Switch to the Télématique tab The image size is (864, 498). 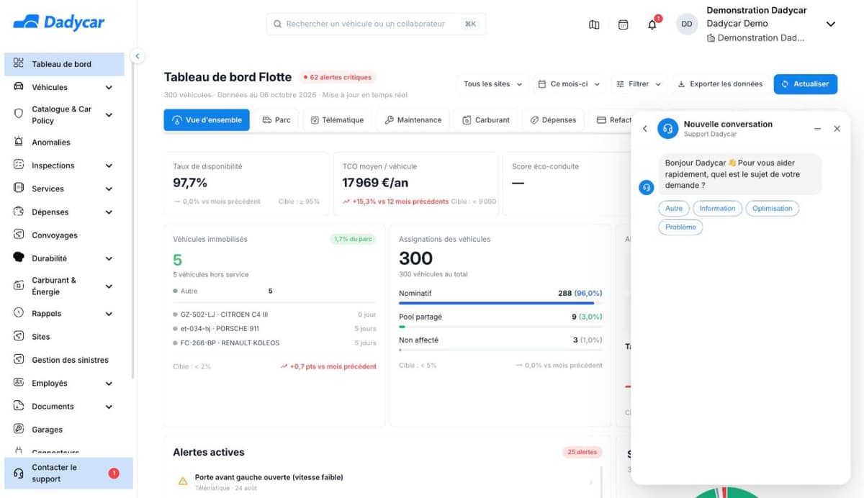click(x=337, y=120)
